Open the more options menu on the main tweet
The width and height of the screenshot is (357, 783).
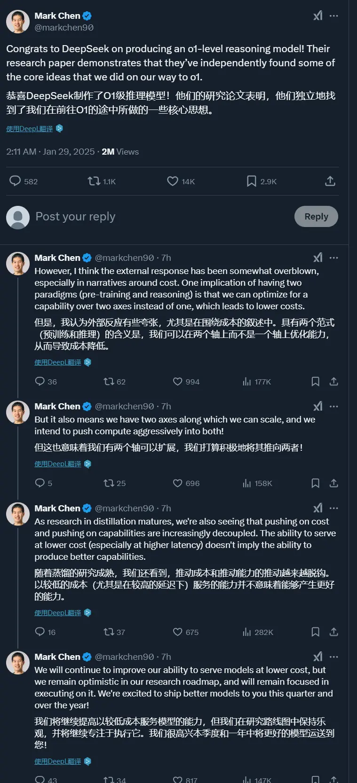tap(334, 15)
